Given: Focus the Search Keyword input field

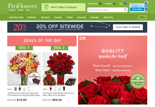Looking at the screenshot, I should tap(106, 10).
